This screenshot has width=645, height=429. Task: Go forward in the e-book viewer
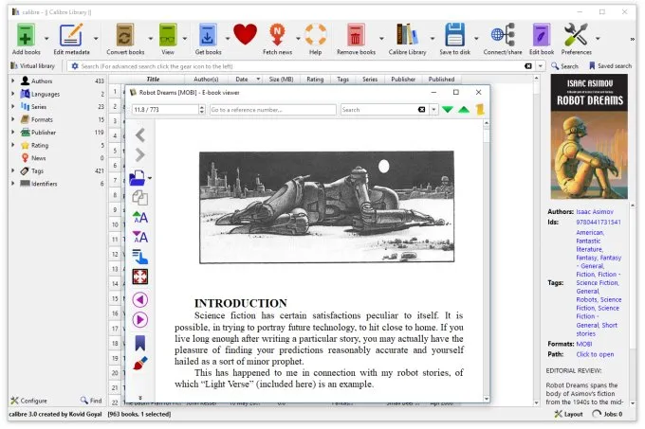coord(140,154)
